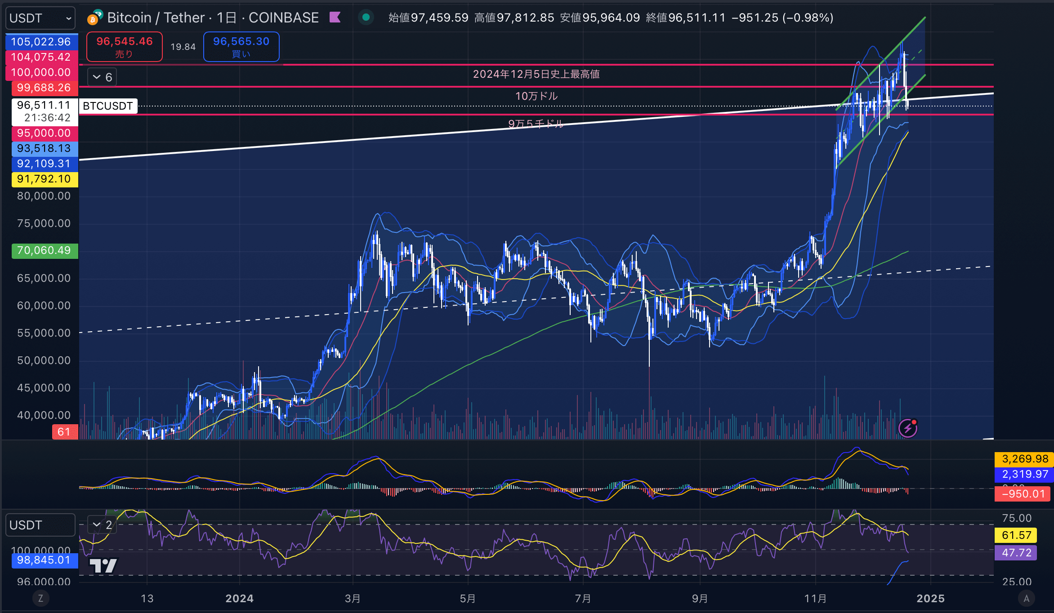The width and height of the screenshot is (1054, 613).
Task: Expand the collapsed 6 indicators legend
Action: point(102,77)
